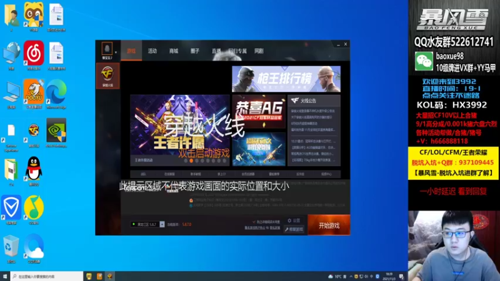
Task: Expand the server region dropdown arrow
Action: coord(162,224)
